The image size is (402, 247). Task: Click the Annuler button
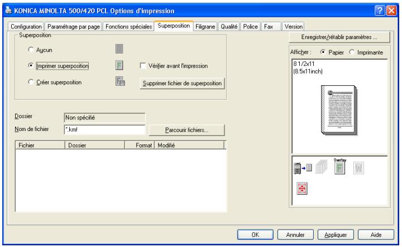click(295, 235)
